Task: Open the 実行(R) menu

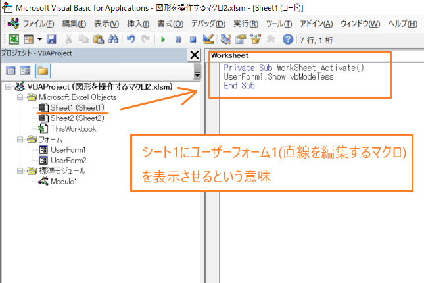Action: point(246,24)
